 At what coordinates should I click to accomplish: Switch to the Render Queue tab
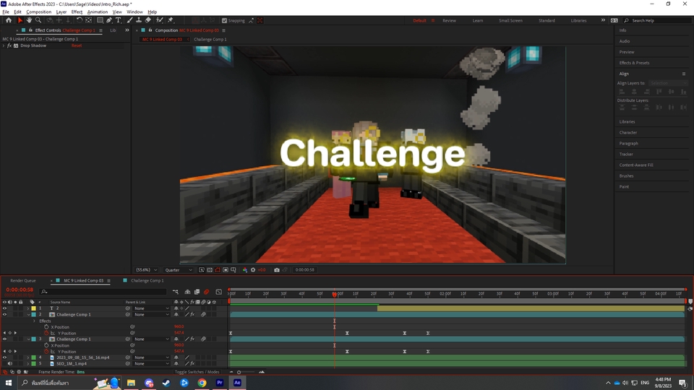click(x=23, y=280)
